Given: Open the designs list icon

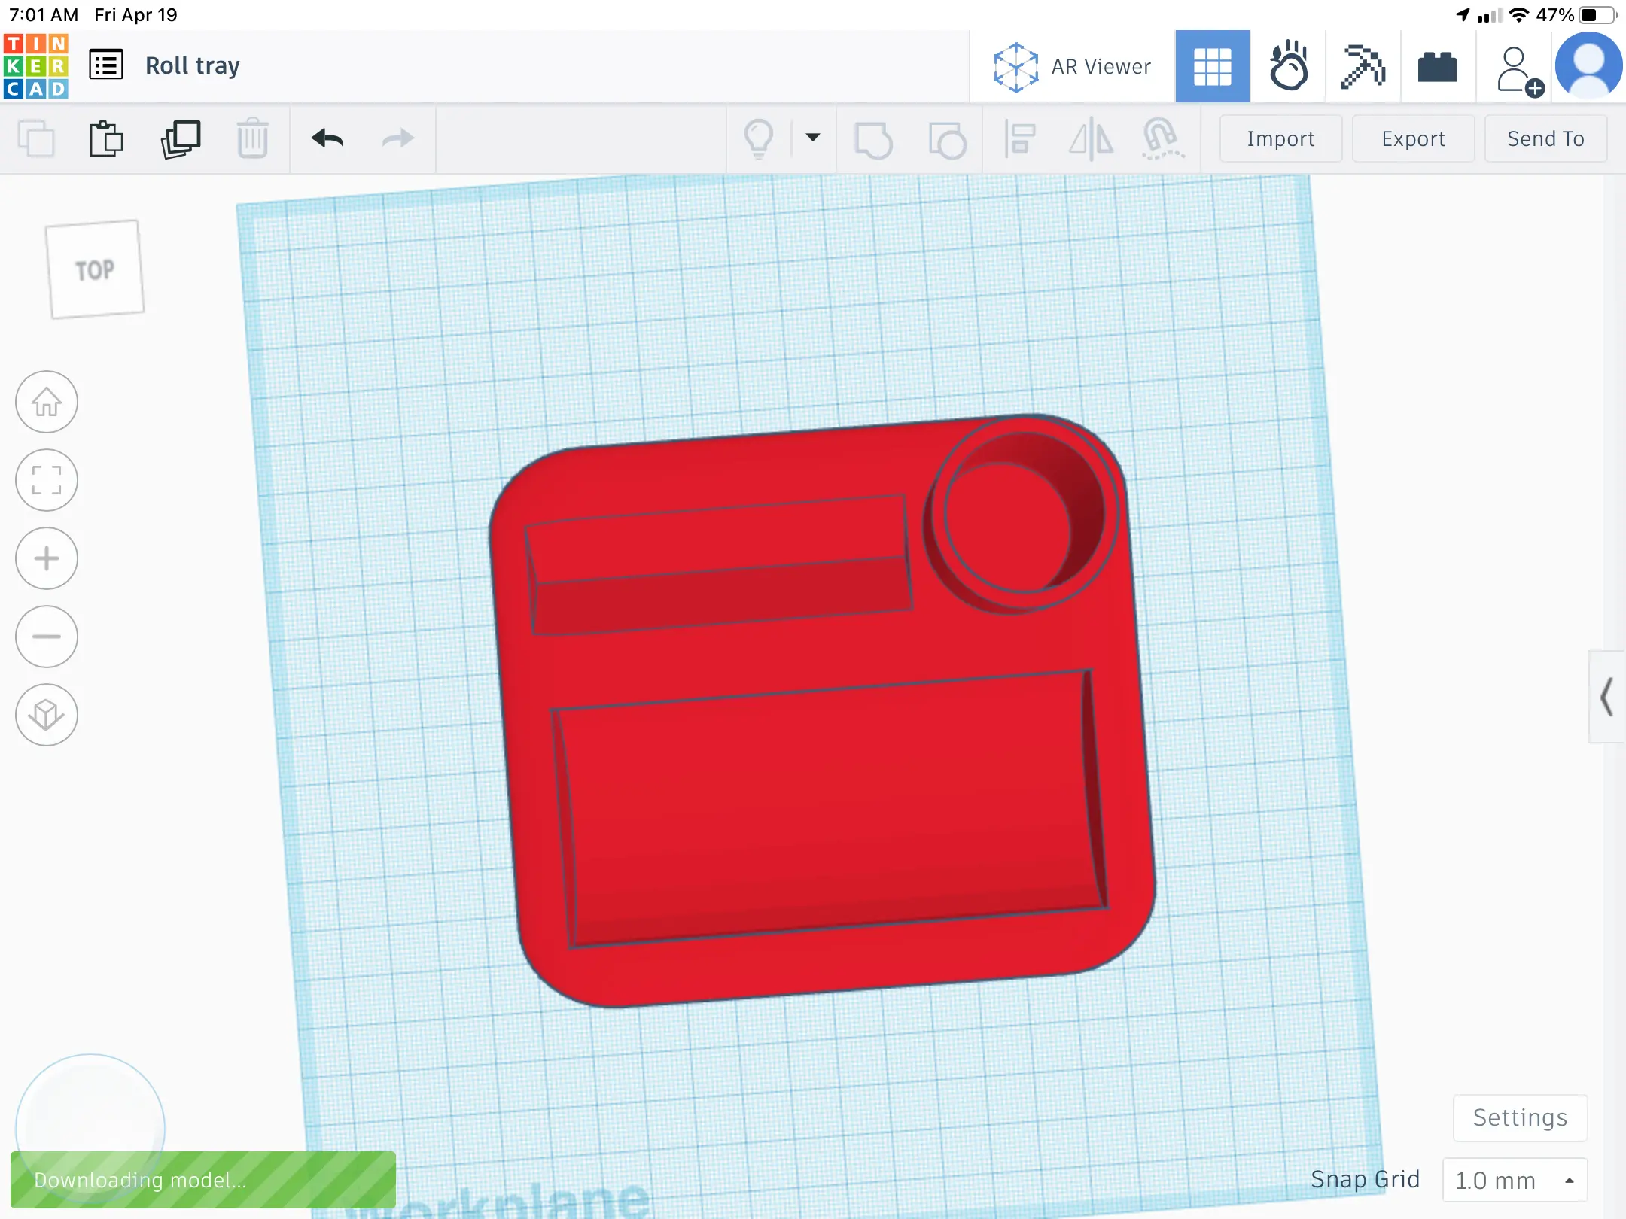Looking at the screenshot, I should click(x=106, y=65).
